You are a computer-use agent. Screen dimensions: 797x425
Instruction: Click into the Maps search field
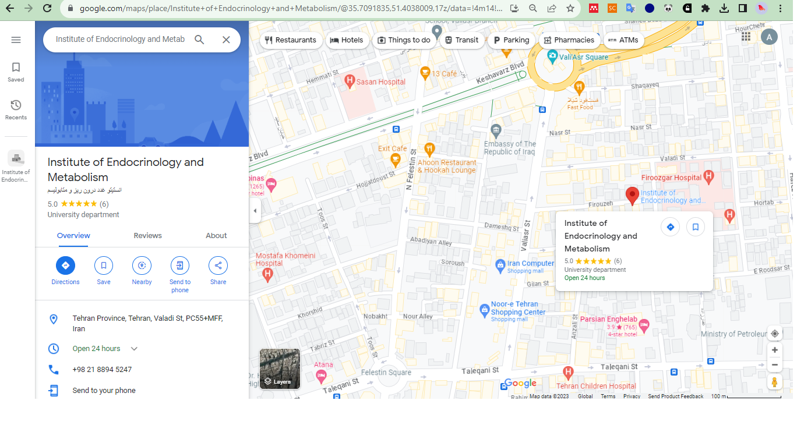coord(120,40)
